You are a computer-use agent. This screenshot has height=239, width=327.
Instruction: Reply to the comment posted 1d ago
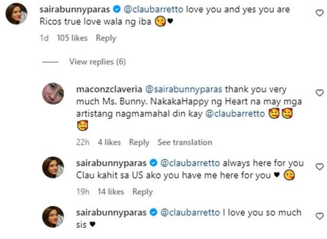tap(106, 38)
